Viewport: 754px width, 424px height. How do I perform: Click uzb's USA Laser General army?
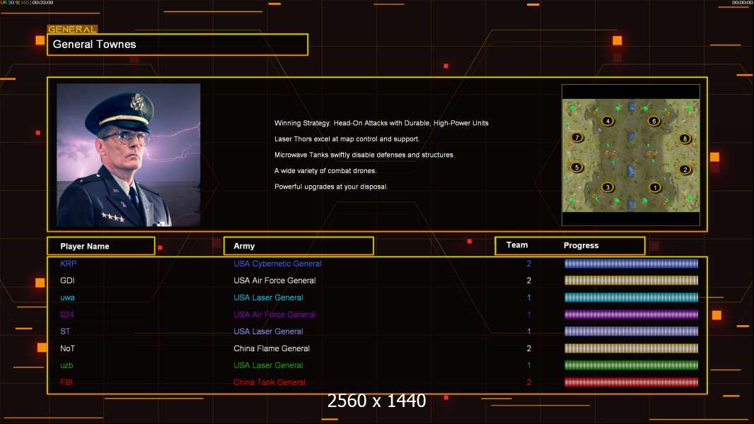pos(268,365)
